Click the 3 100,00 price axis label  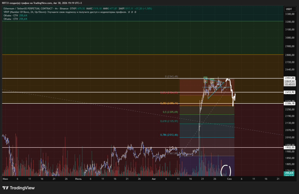(290, 30)
